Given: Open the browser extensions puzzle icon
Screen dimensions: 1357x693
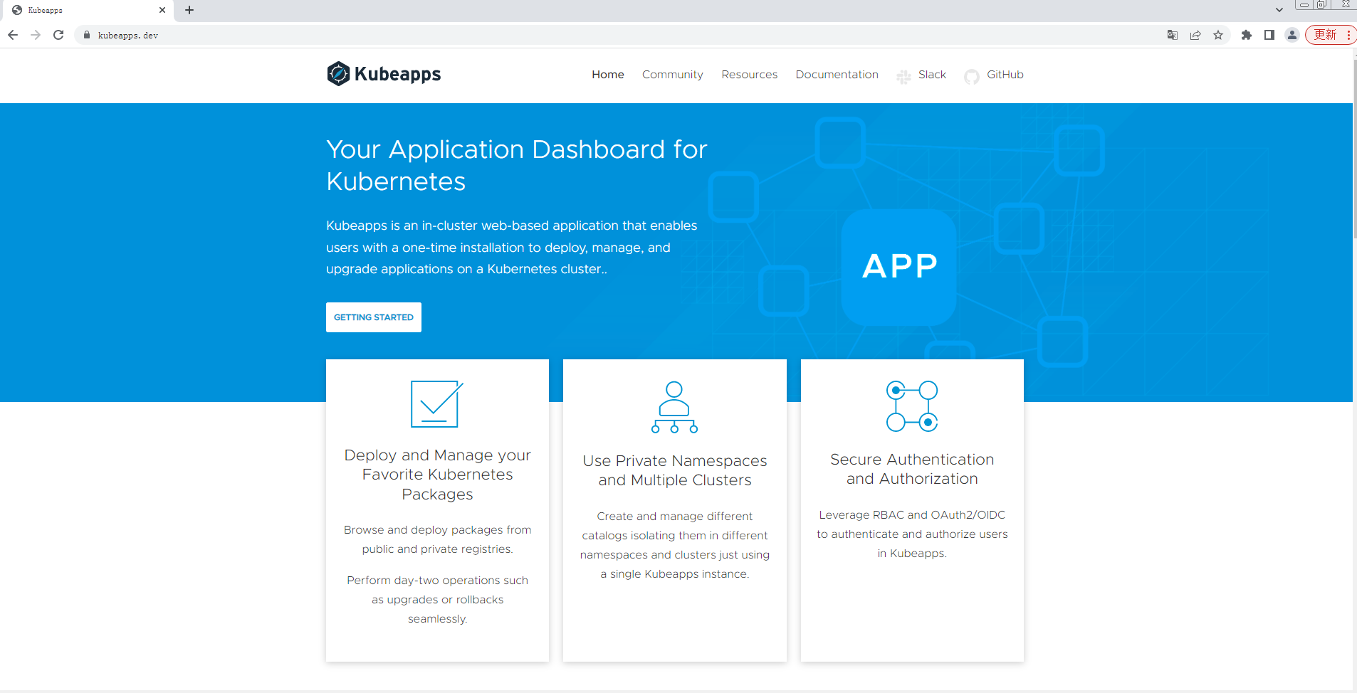Looking at the screenshot, I should [1247, 35].
